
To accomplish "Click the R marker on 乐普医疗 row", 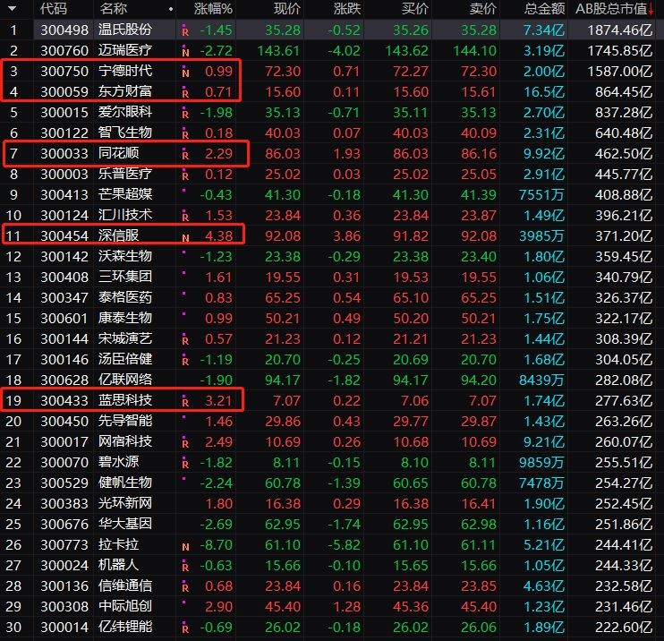I will tap(185, 175).
